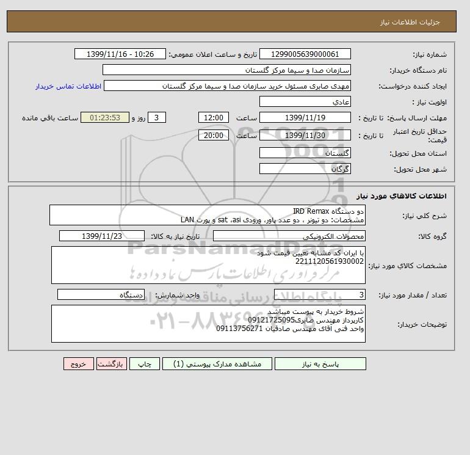Click price validity time 20:00
Viewport: 470px width, 455px height.
click(x=214, y=135)
